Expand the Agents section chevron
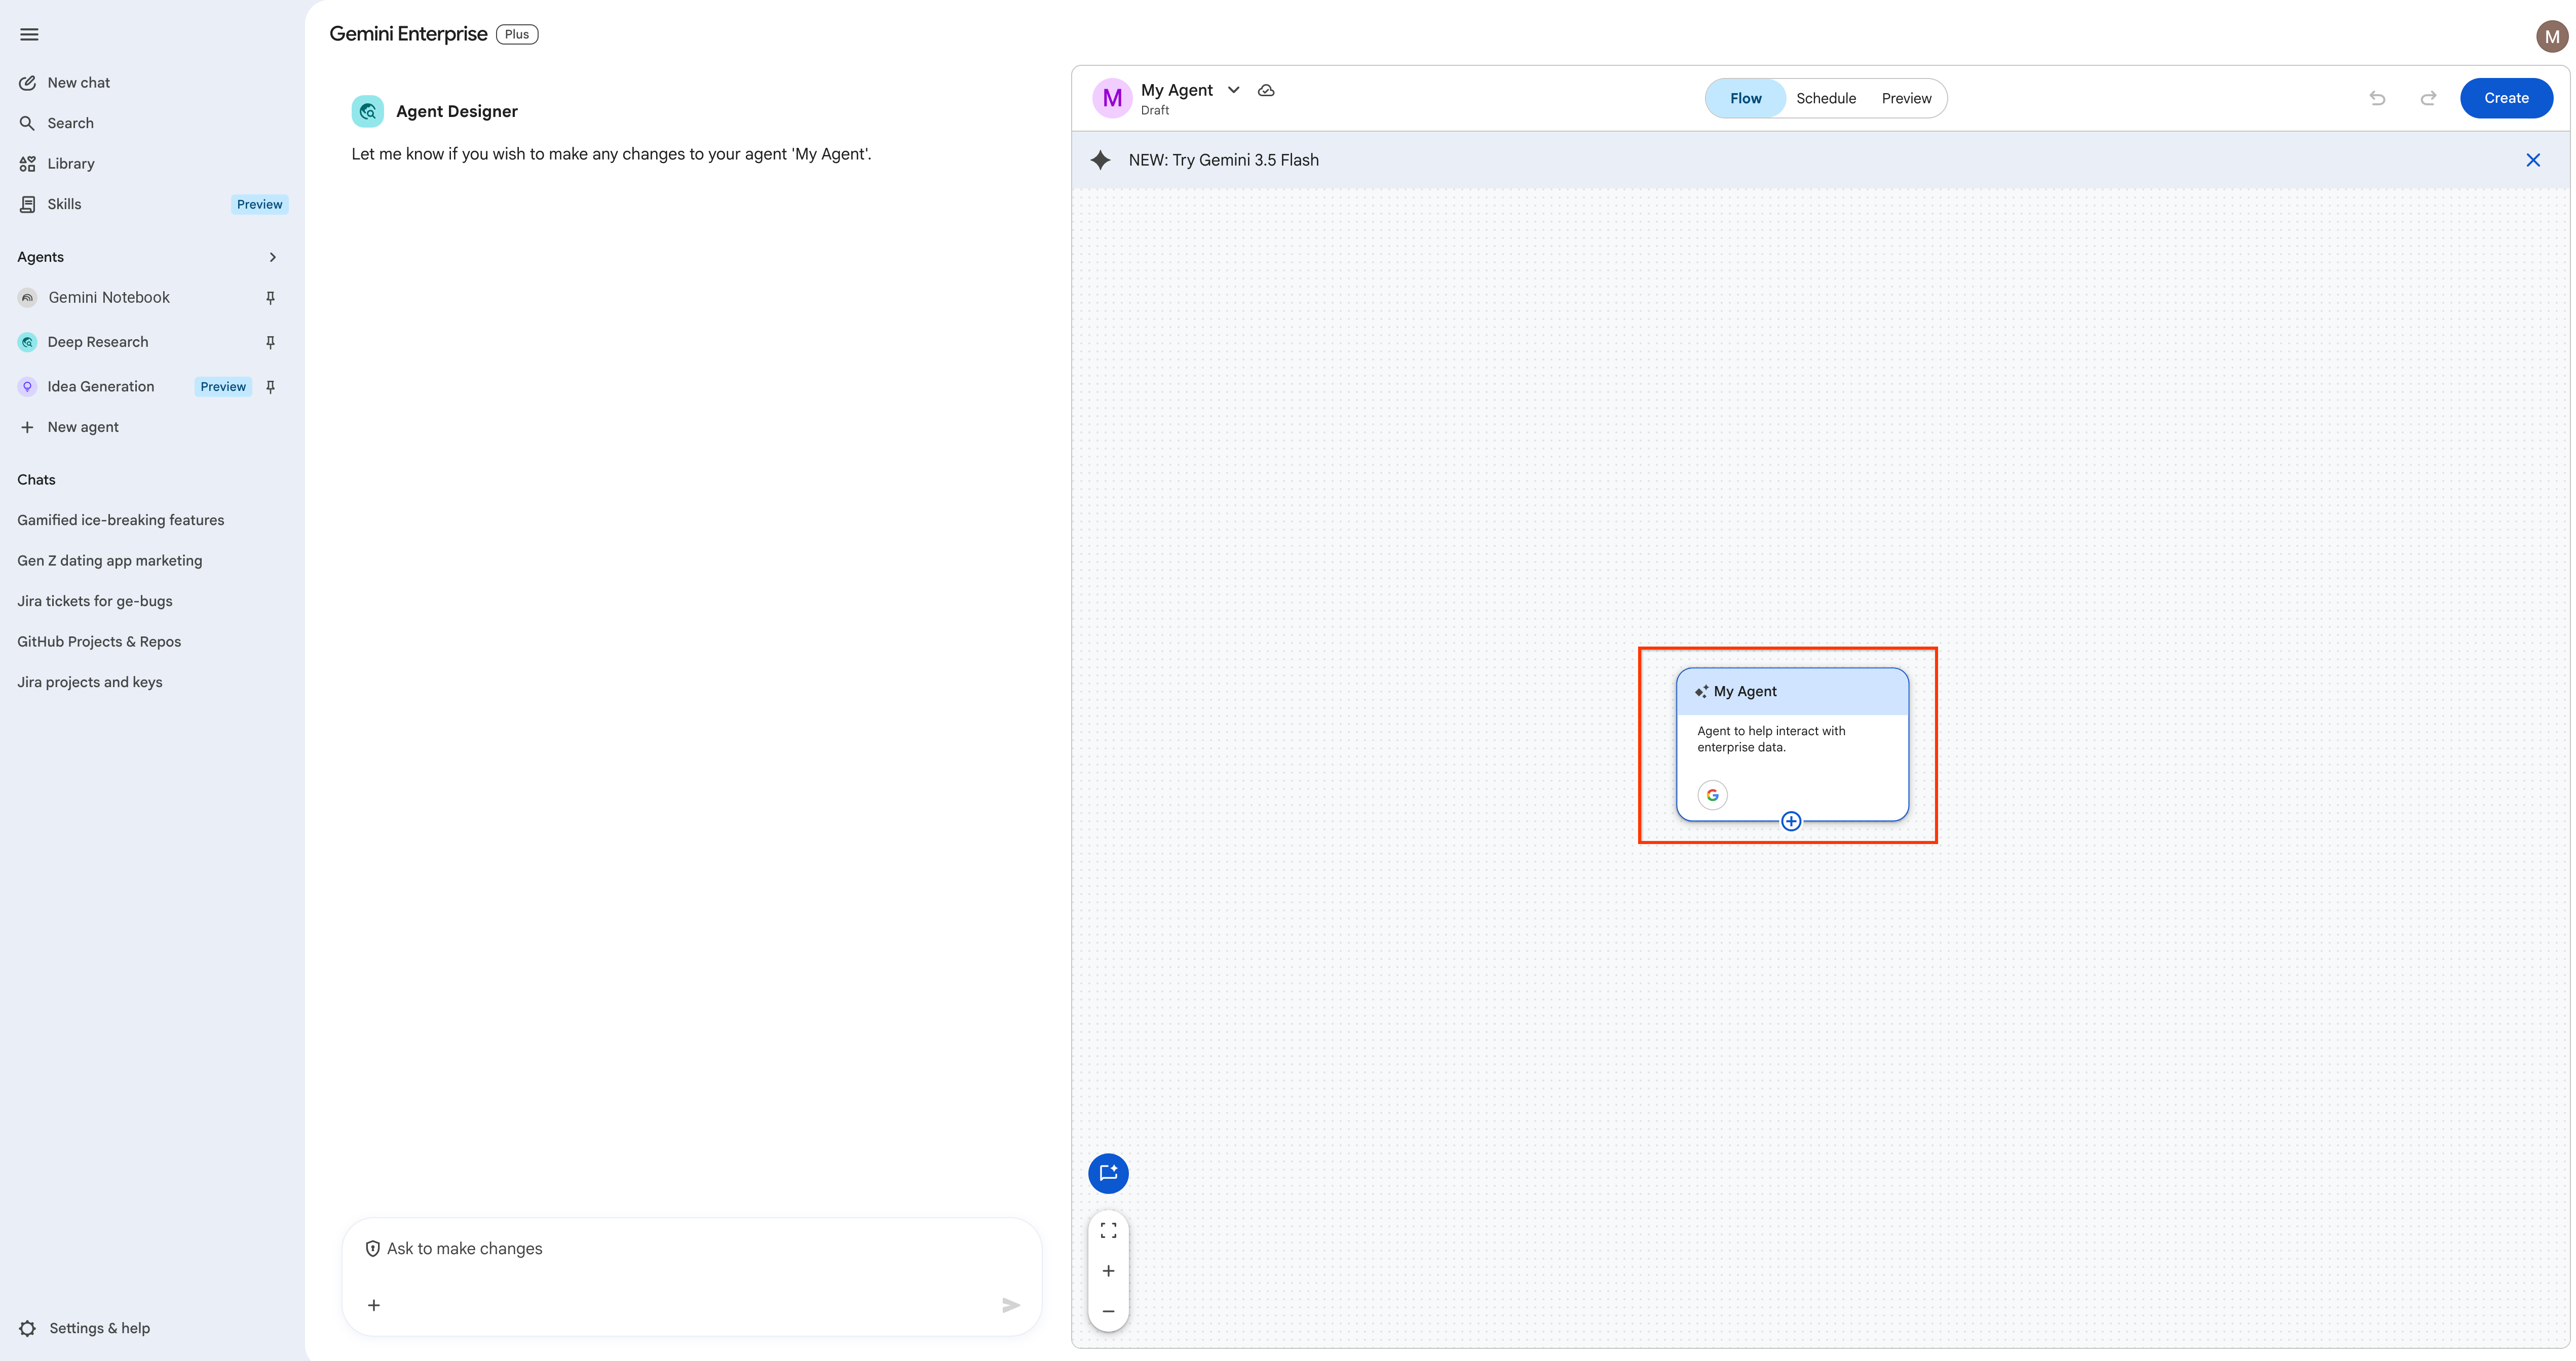 272,257
